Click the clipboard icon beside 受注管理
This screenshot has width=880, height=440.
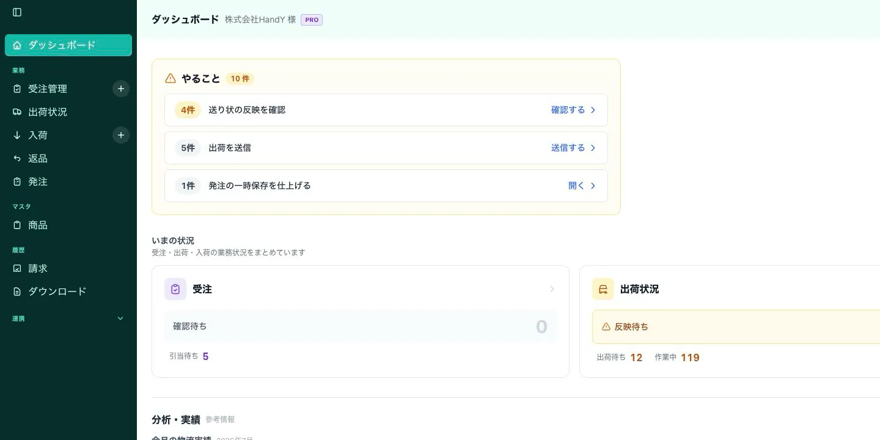coord(17,89)
